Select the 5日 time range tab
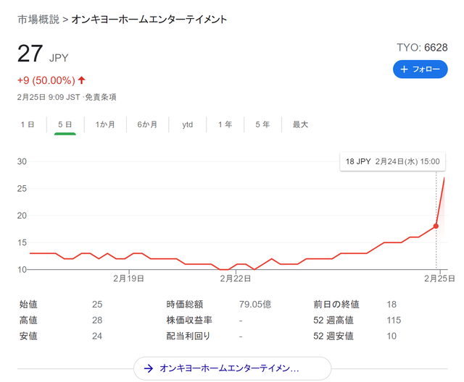This screenshot has width=464, height=382. click(x=65, y=124)
